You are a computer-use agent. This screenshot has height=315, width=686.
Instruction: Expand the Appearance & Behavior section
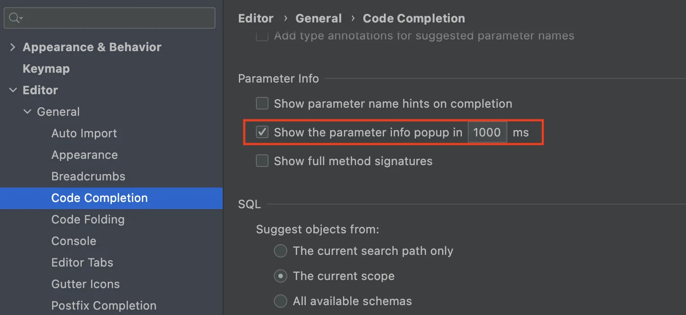point(13,47)
